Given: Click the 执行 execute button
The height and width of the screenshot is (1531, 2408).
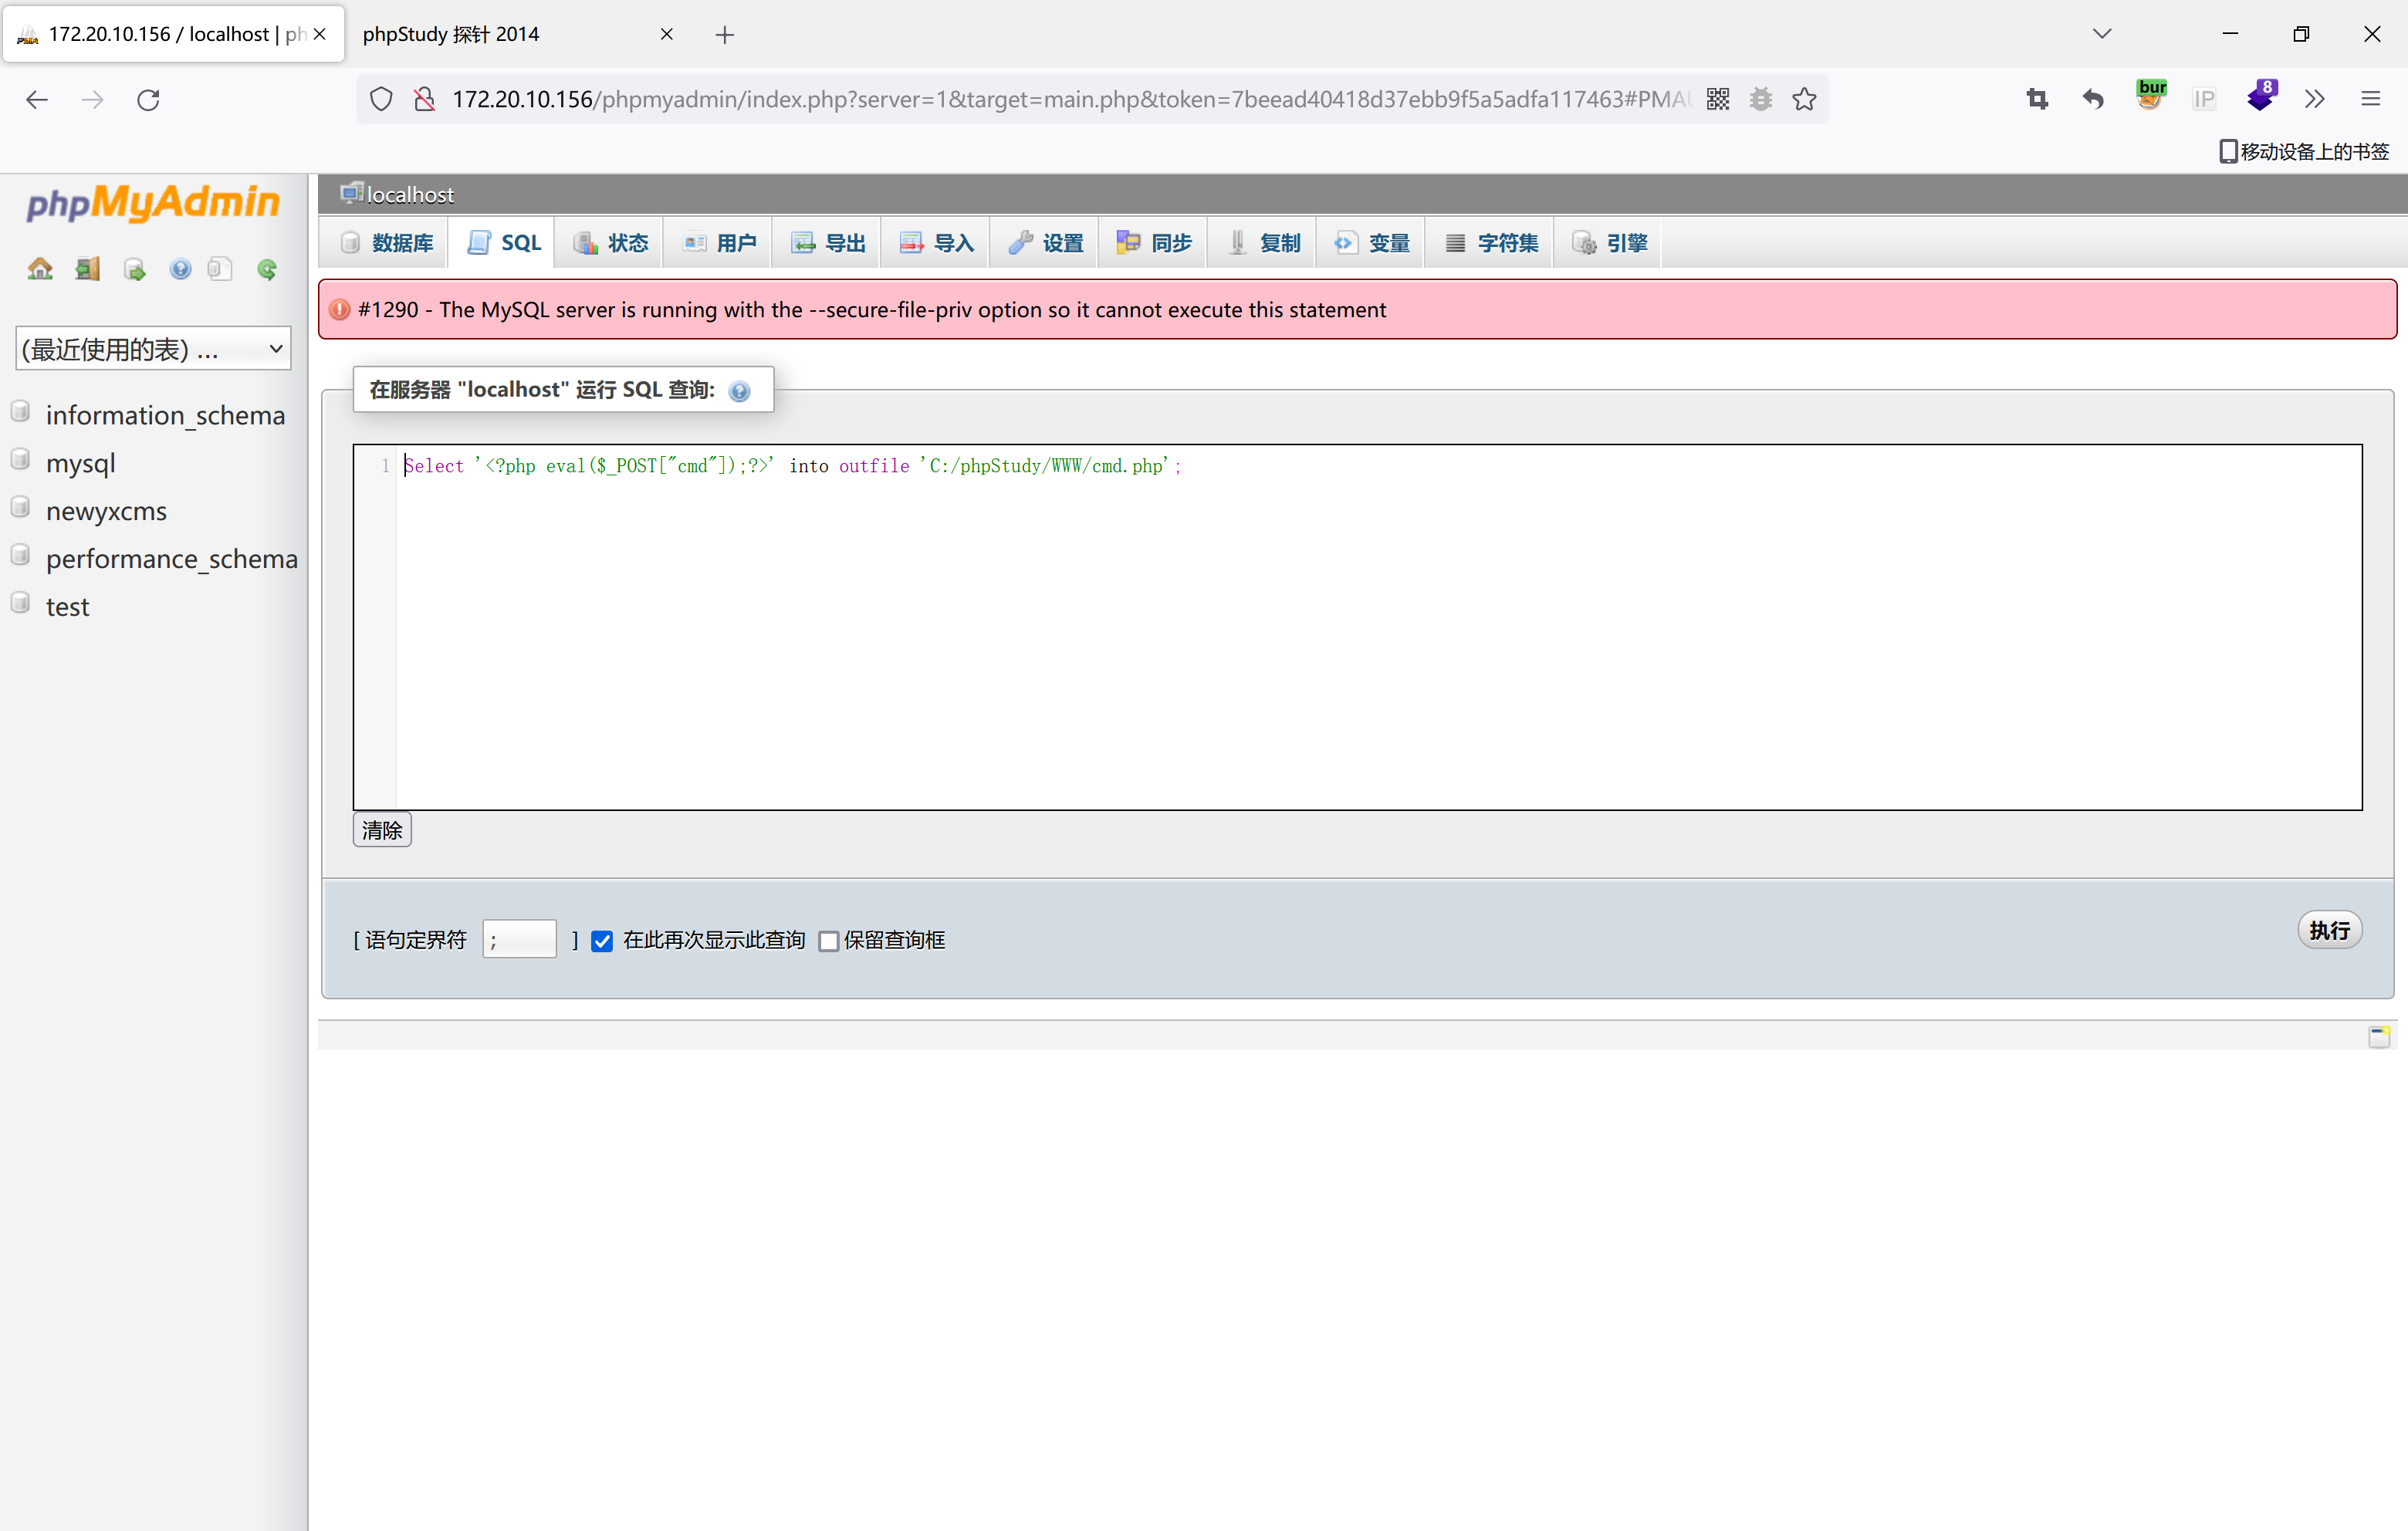Looking at the screenshot, I should click(x=2330, y=930).
